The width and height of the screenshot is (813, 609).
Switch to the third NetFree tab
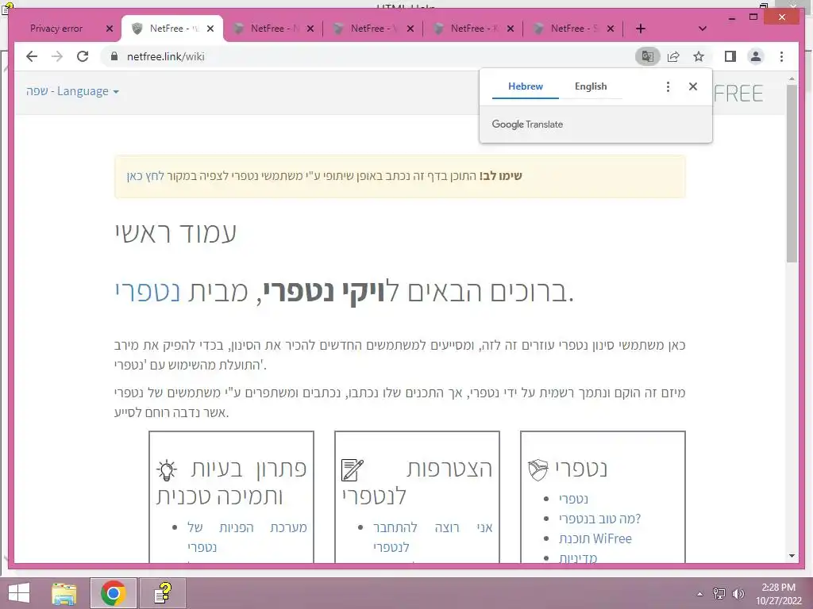367,29
